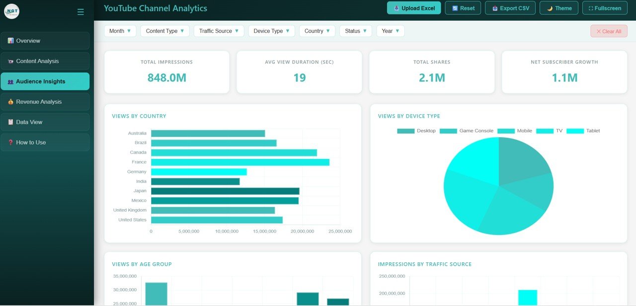Expand the Traffic Source filter
The image size is (636, 306).
point(219,31)
